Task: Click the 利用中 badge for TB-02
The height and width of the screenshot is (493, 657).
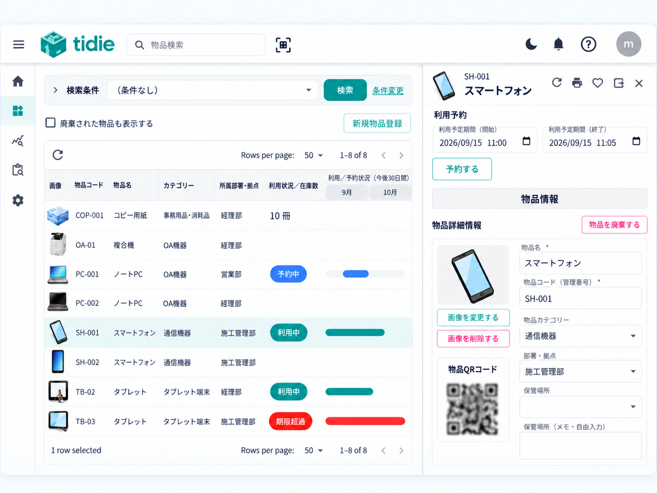Action: point(289,392)
